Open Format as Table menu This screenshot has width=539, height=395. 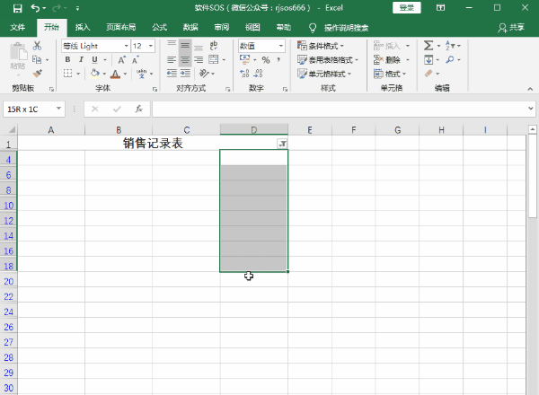click(328, 60)
